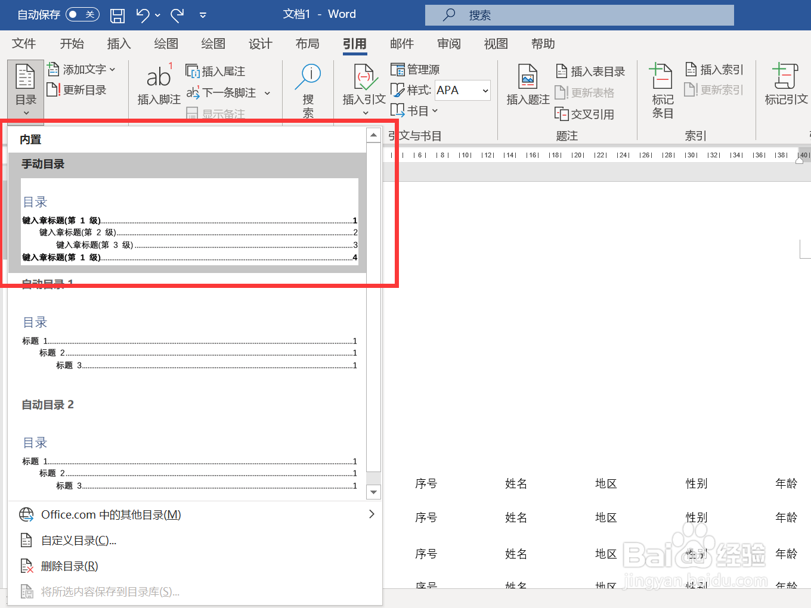Switch to the 设计 ribbon tab
The width and height of the screenshot is (811, 608).
coord(260,44)
